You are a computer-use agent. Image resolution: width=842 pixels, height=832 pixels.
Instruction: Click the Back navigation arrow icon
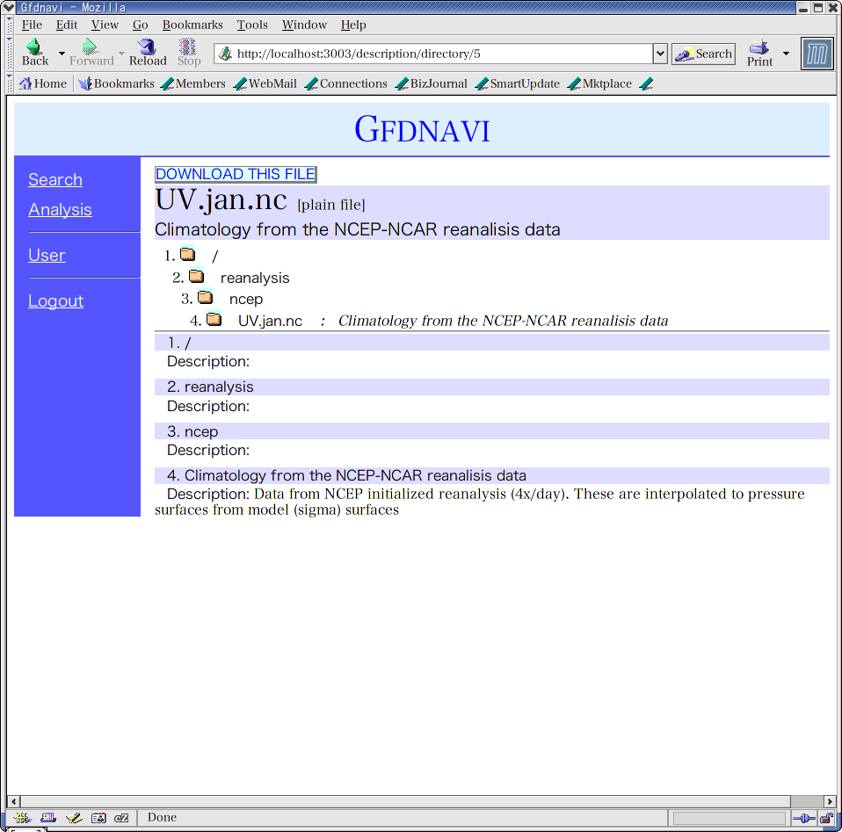tap(33, 47)
